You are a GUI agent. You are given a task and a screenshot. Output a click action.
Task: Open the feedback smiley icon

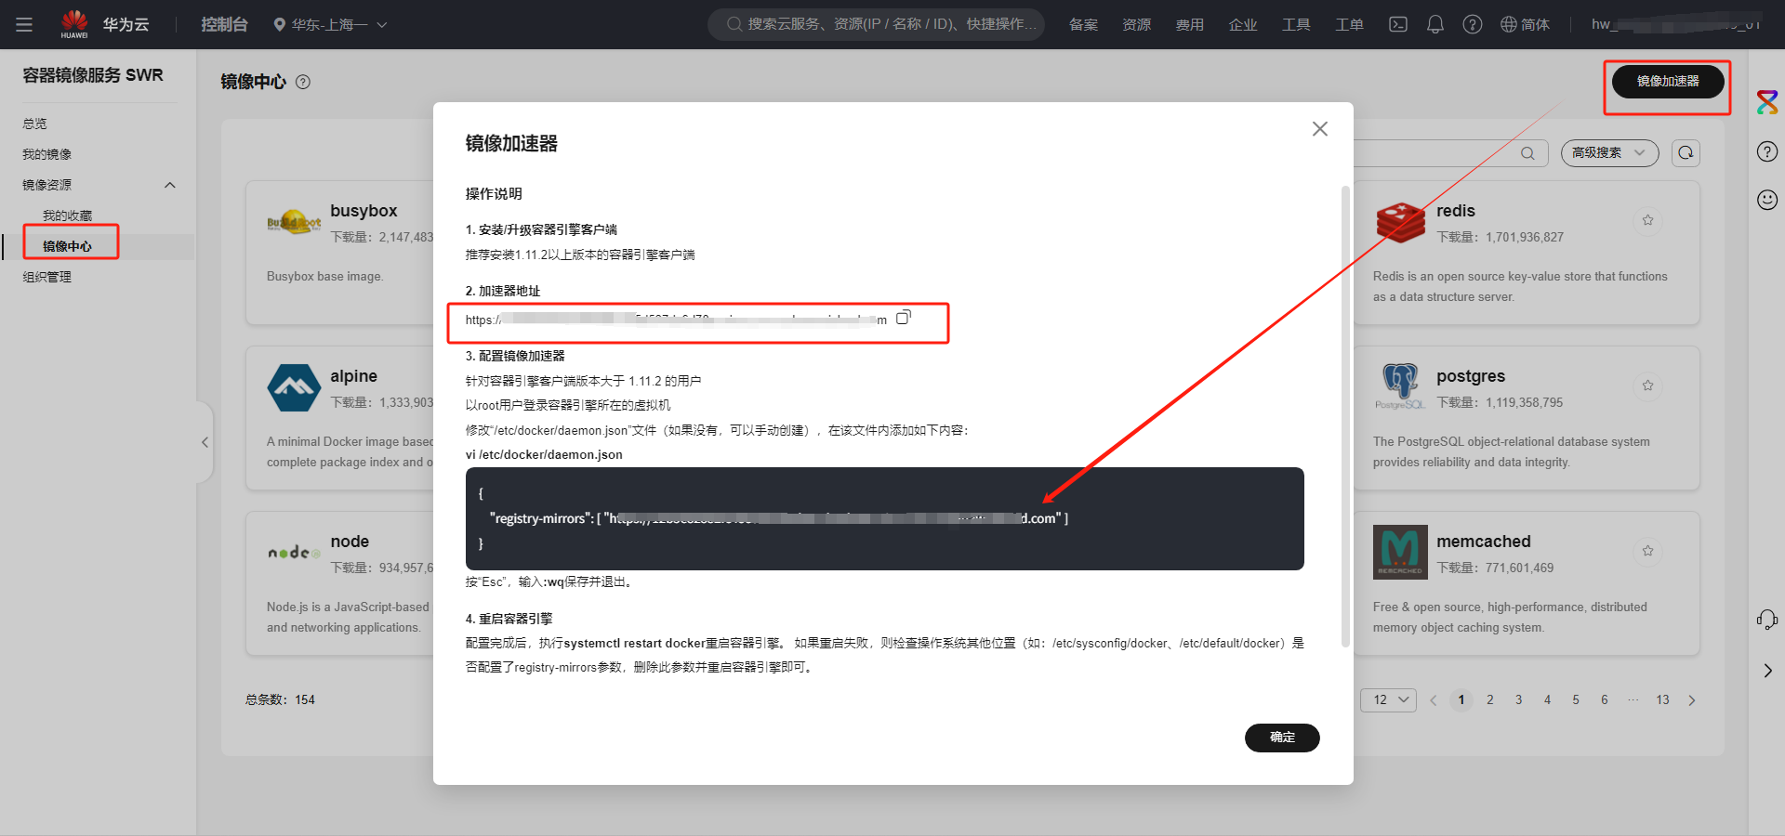click(1767, 200)
